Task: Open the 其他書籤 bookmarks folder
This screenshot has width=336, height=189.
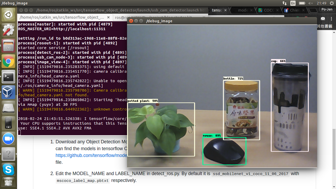Action: pyautogui.click(x=325, y=26)
